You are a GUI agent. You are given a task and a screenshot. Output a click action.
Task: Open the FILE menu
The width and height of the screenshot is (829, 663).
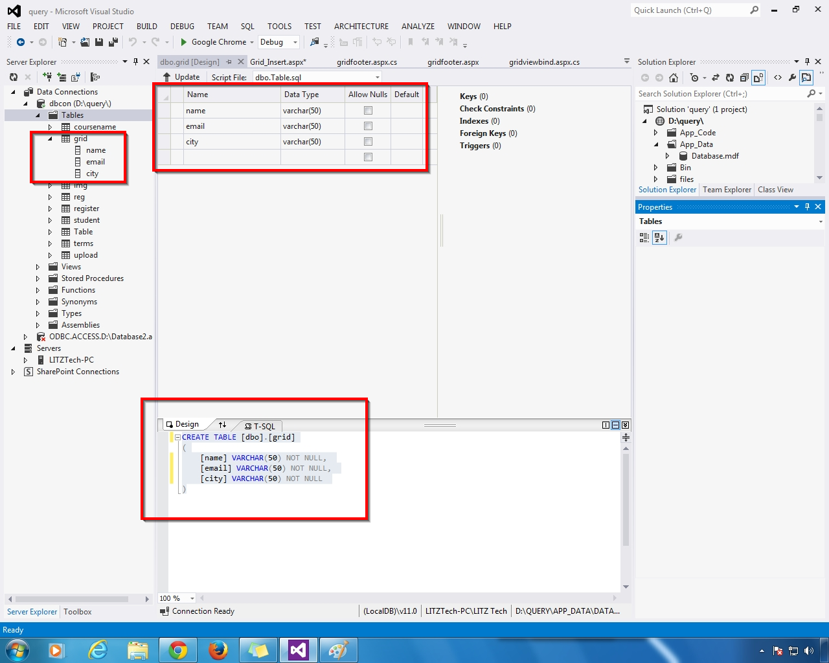pos(14,27)
